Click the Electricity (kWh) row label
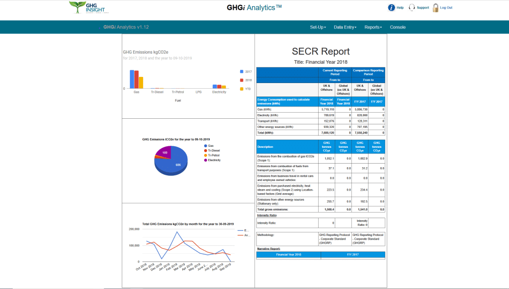 coord(268,115)
